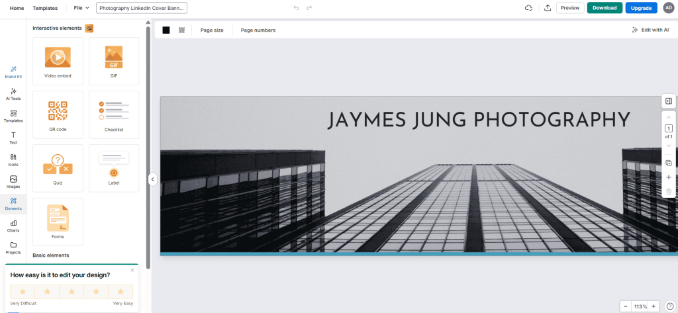Open the help question mark icon
Viewport: 678px width, 313px height.
click(x=670, y=306)
